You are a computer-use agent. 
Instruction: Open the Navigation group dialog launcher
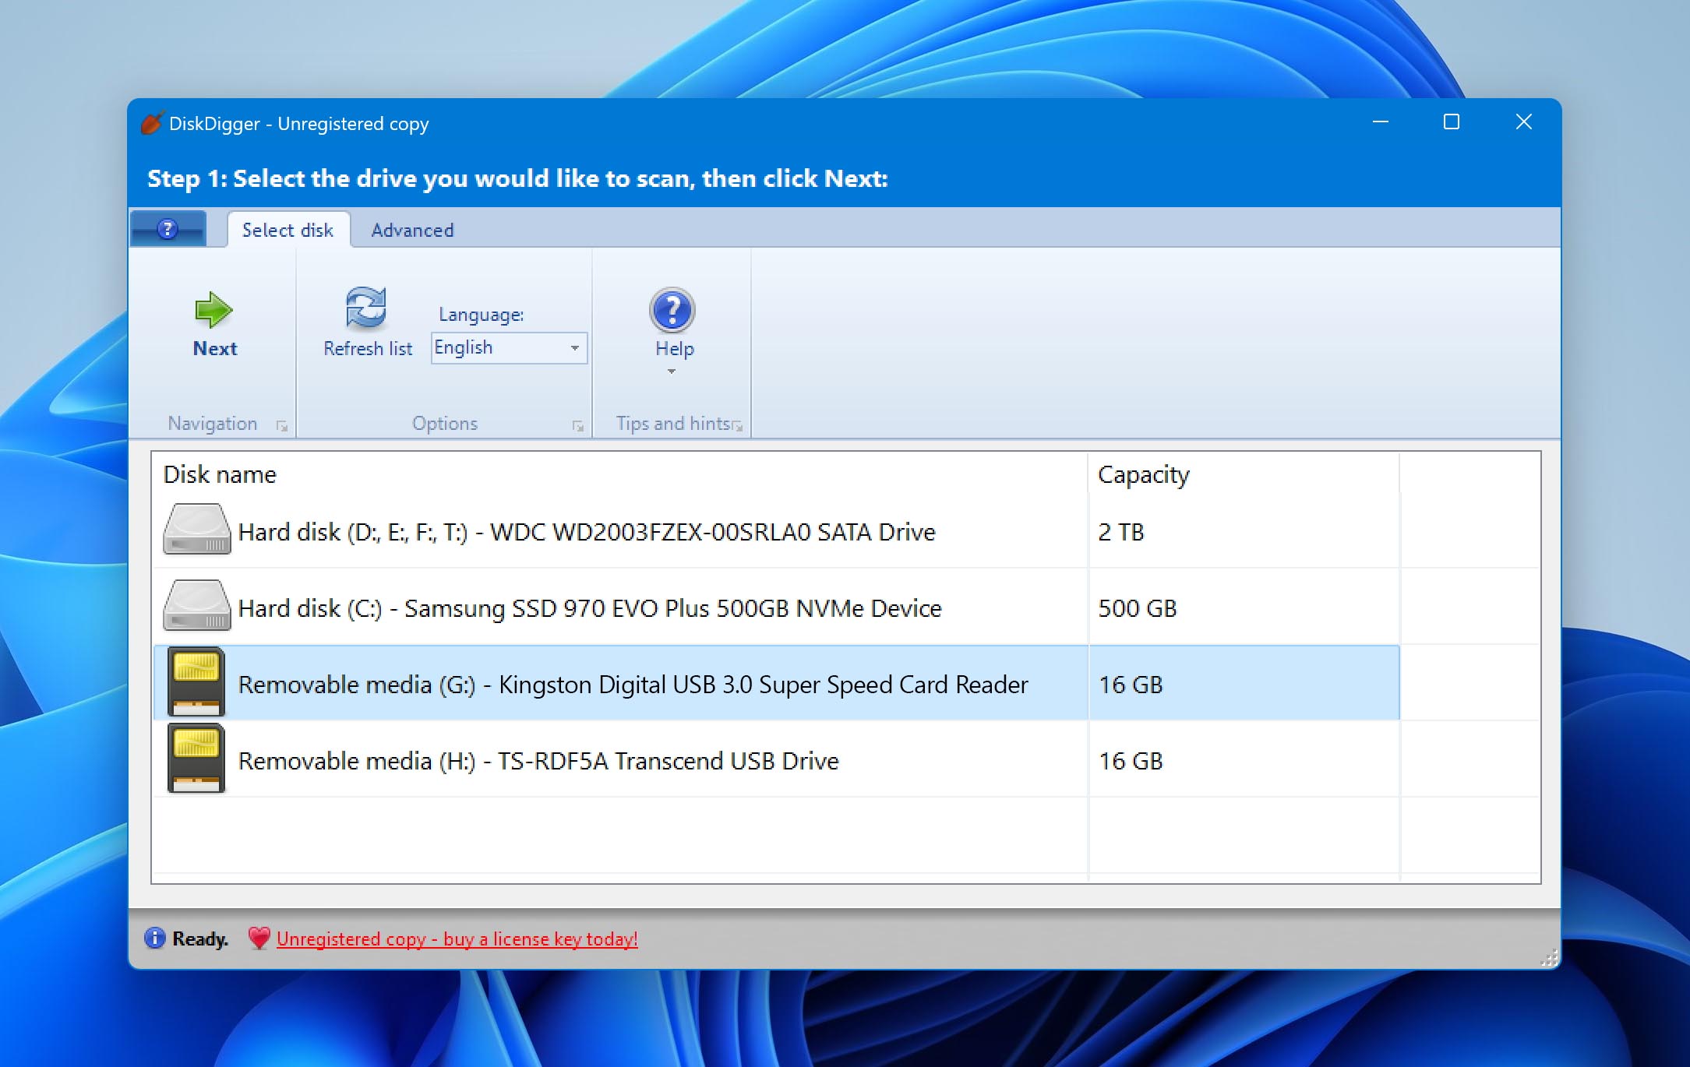click(282, 426)
